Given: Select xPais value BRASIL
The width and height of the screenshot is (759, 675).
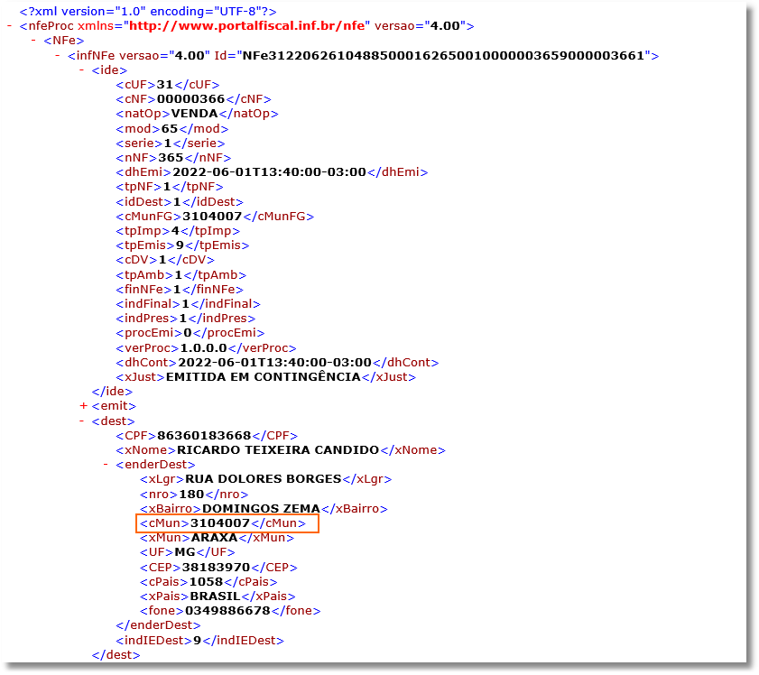Looking at the screenshot, I should click(x=215, y=596).
